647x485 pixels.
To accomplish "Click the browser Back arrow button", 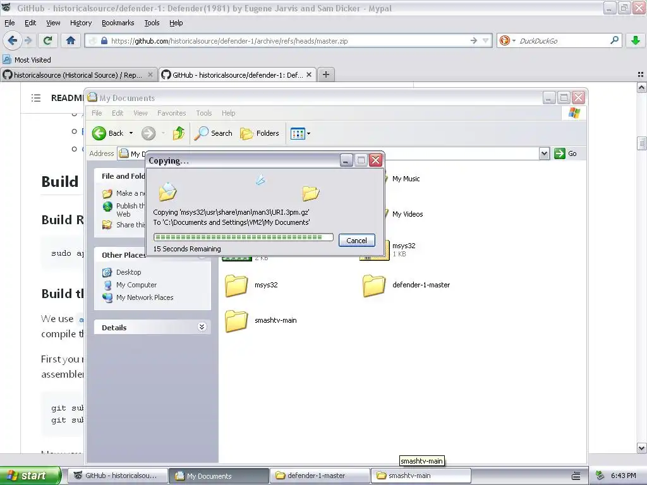I will [13, 40].
